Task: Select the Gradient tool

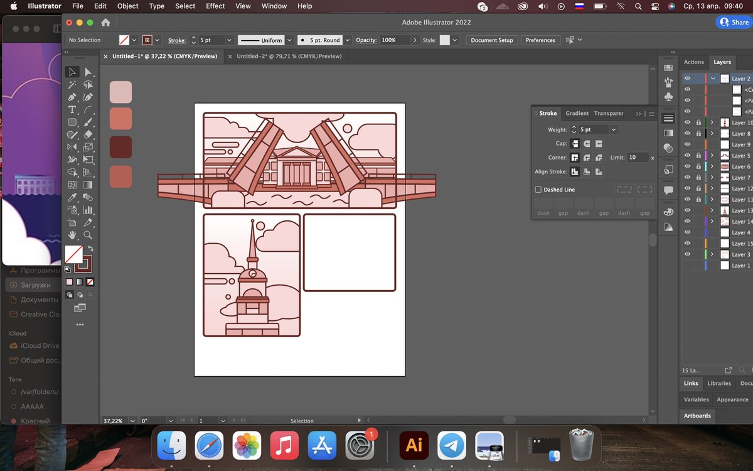Action: click(88, 185)
